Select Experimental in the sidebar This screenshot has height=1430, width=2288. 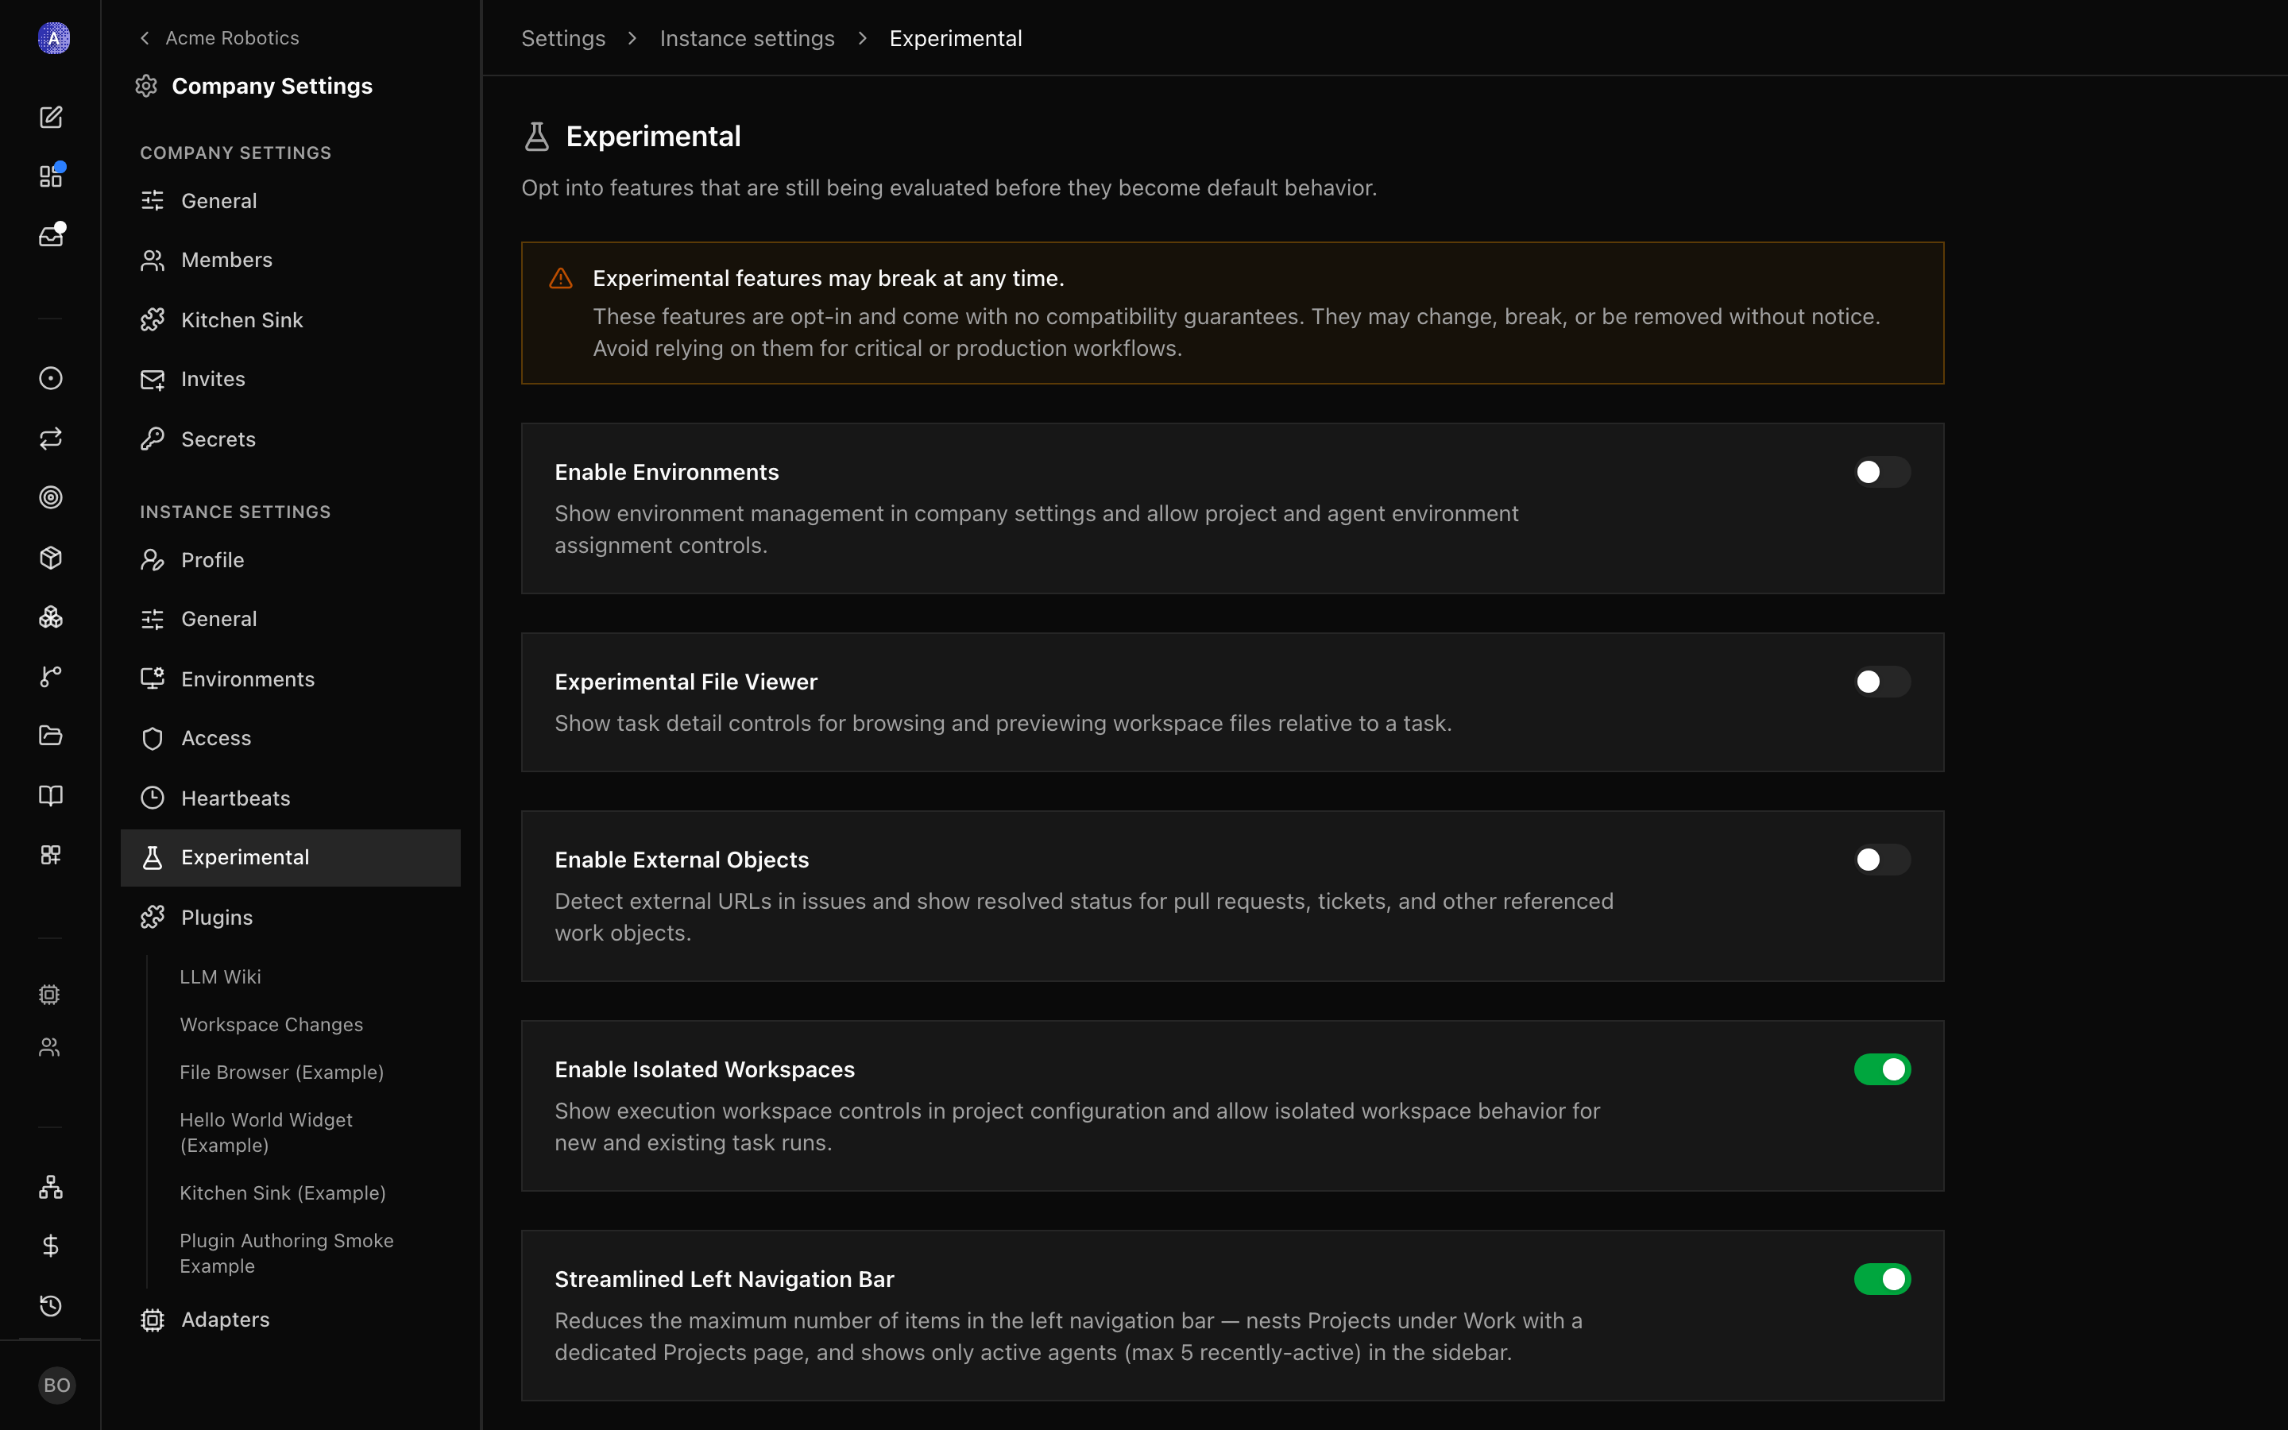tap(290, 858)
